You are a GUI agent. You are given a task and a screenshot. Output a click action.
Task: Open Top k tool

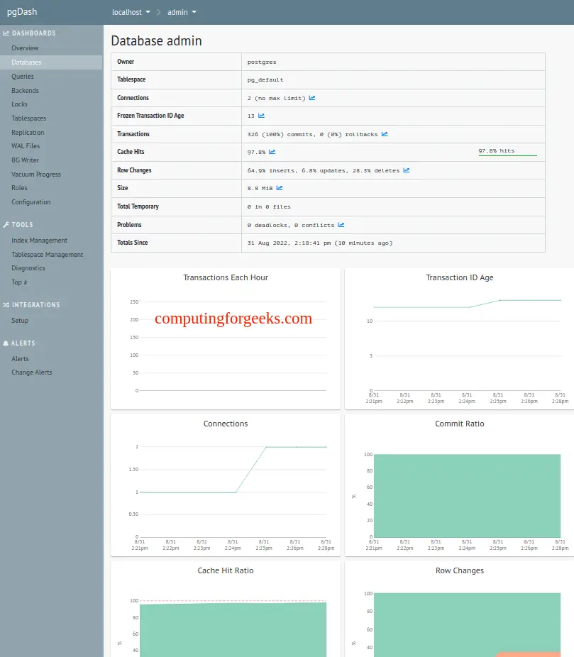click(x=19, y=282)
